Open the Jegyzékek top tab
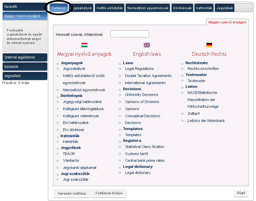Viewport: 256px width, 201px height. (225, 8)
